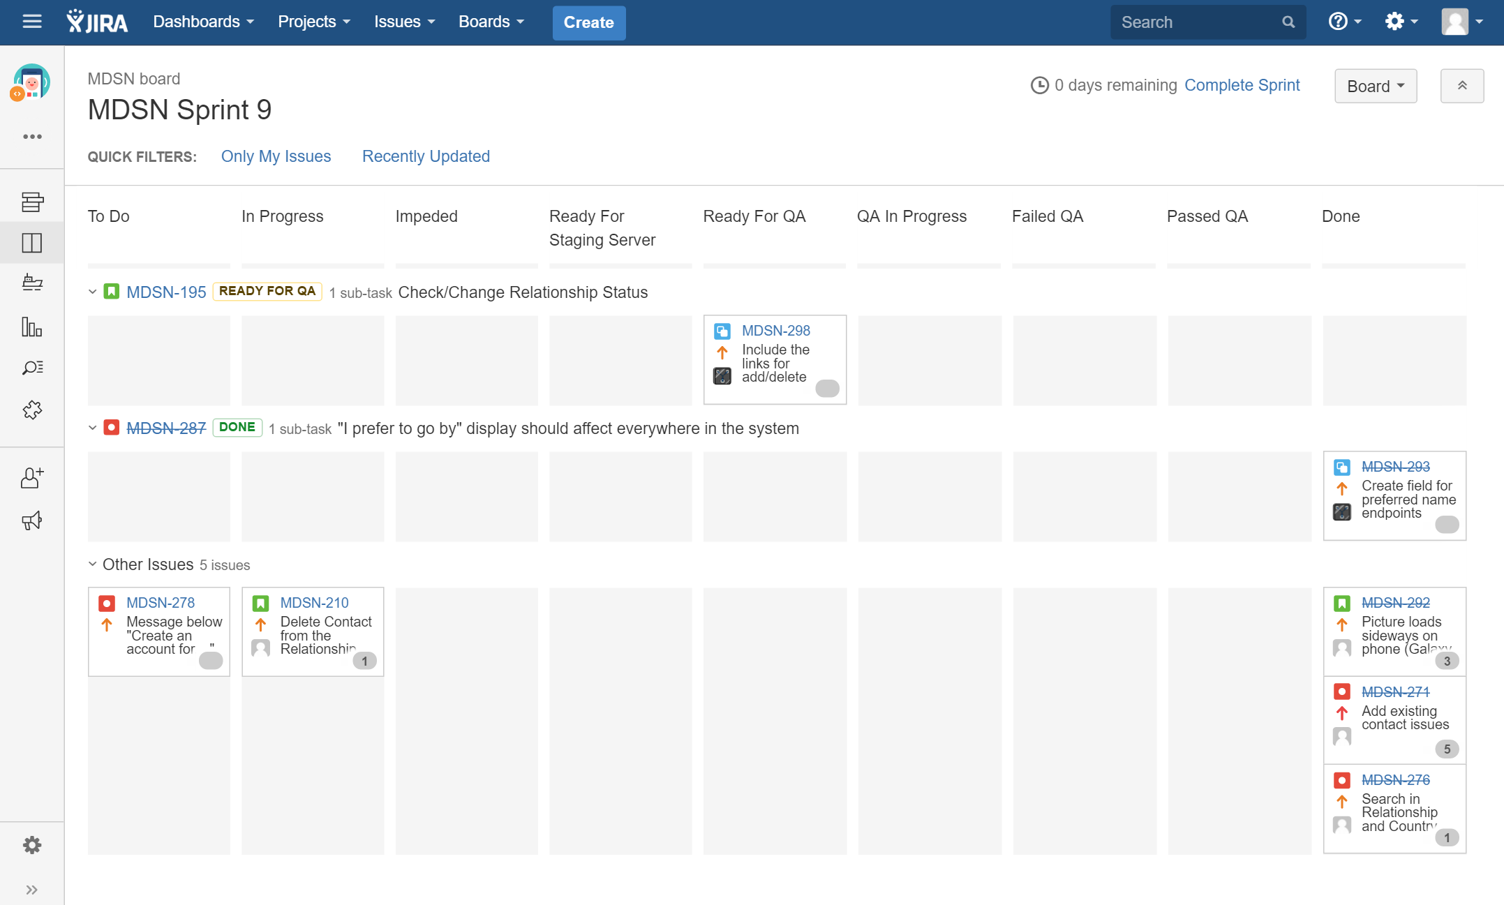
Task: Collapse the Other Issues swimlane
Action: point(92,564)
